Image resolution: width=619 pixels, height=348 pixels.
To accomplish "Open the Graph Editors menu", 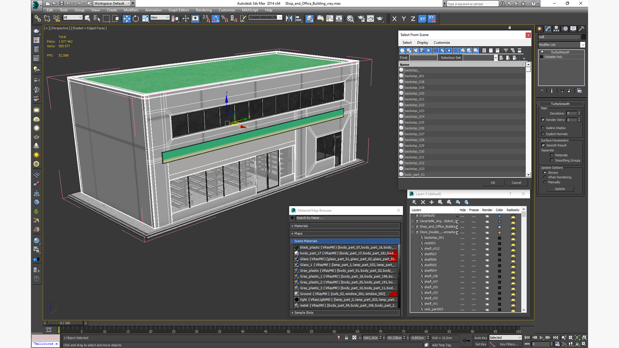I will [179, 10].
